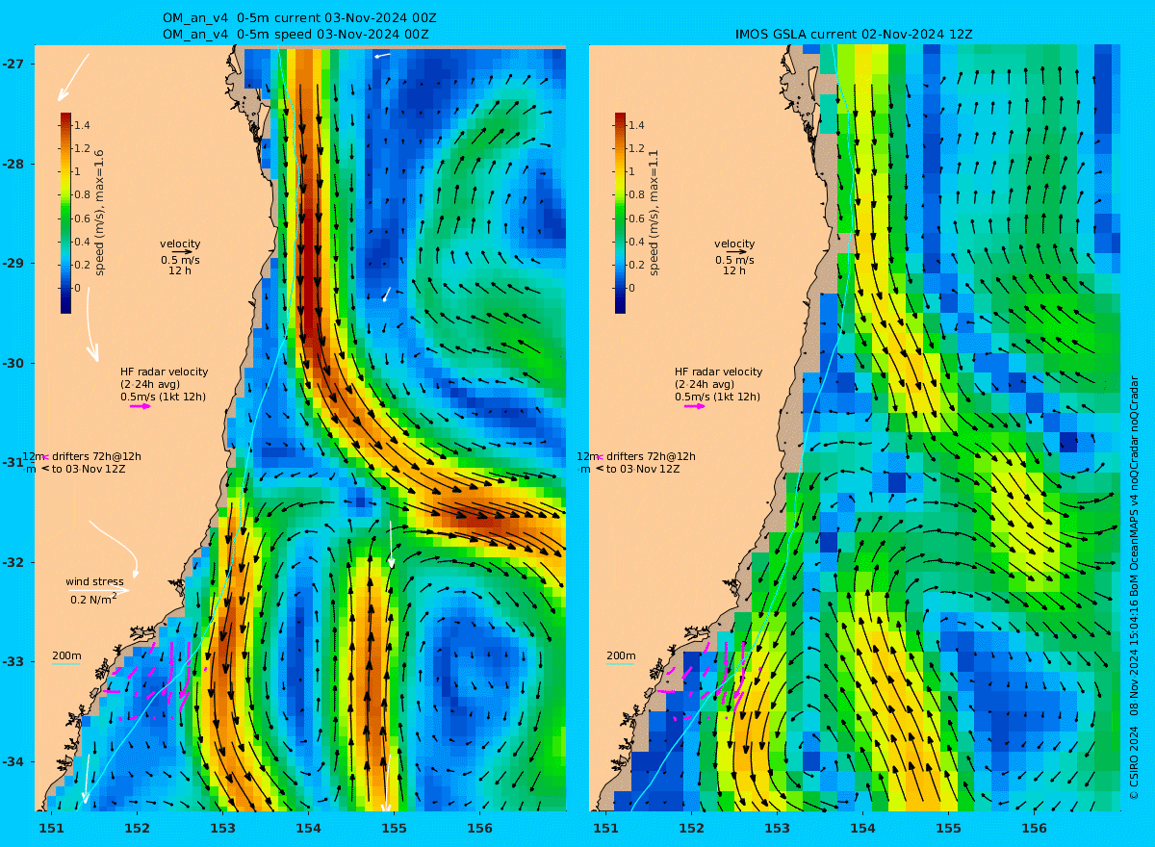This screenshot has height=847, width=1155.
Task: Click 'to 03-Nov 12Z' in OM_an_v4 panel
Action: coord(89,469)
